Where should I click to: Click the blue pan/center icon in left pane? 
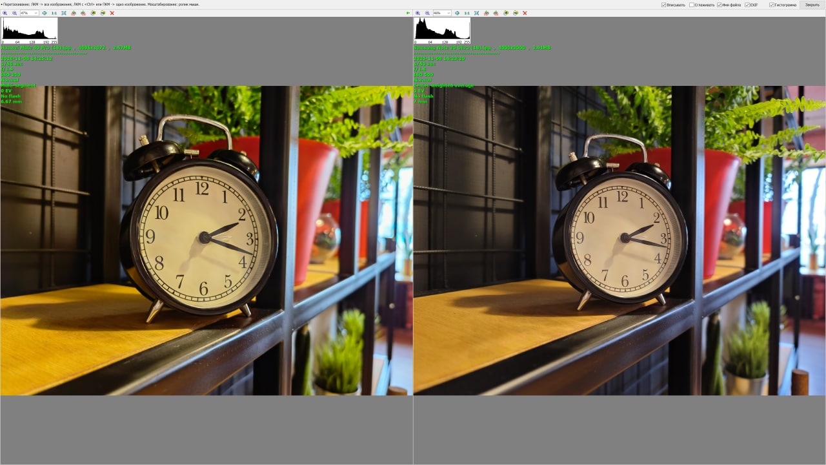pyautogui.click(x=45, y=13)
